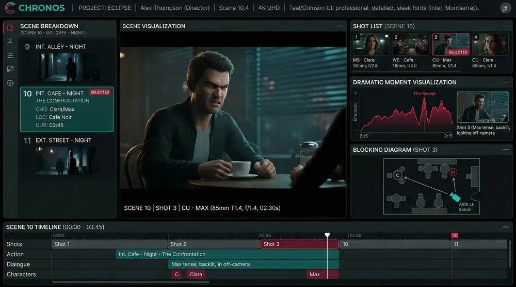Image resolution: width=516 pixels, height=287 pixels.
Task: Click Alex Thompson (Director) in header
Action: (175, 8)
